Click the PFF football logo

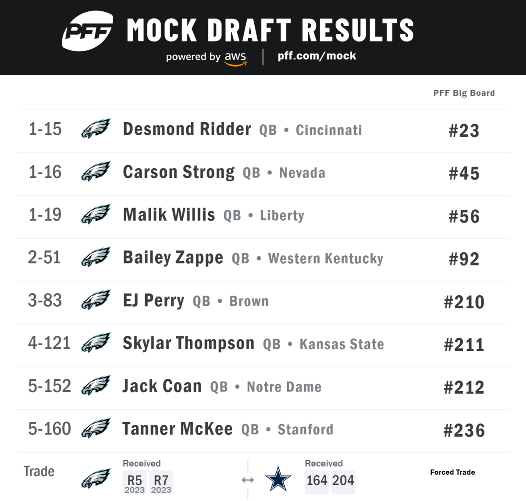[87, 31]
